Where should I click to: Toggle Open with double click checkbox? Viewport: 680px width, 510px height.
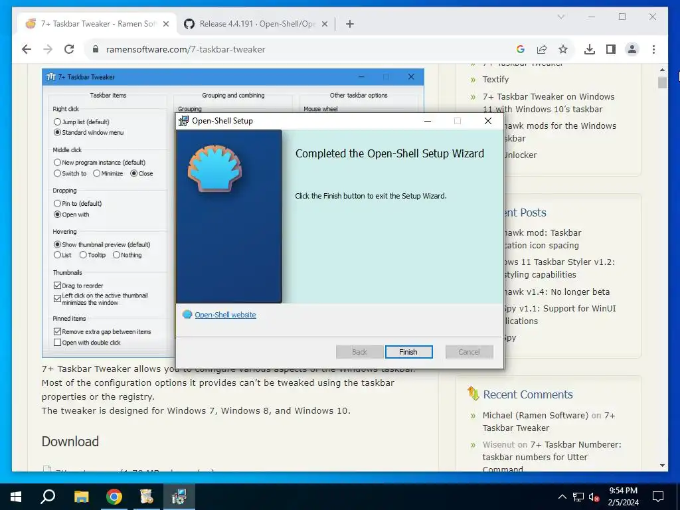[x=57, y=342]
